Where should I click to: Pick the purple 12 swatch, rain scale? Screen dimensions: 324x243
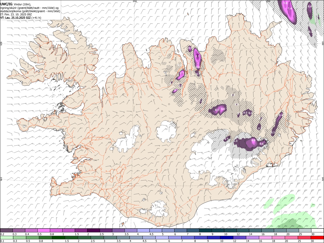pos(239,237)
